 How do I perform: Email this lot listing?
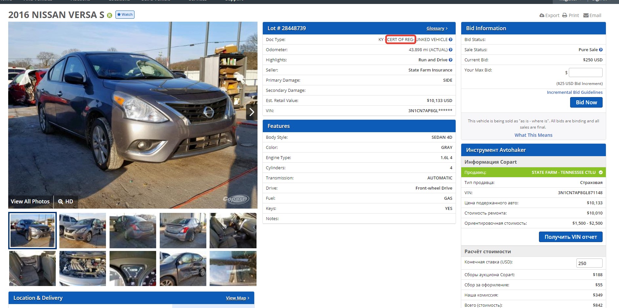(592, 15)
